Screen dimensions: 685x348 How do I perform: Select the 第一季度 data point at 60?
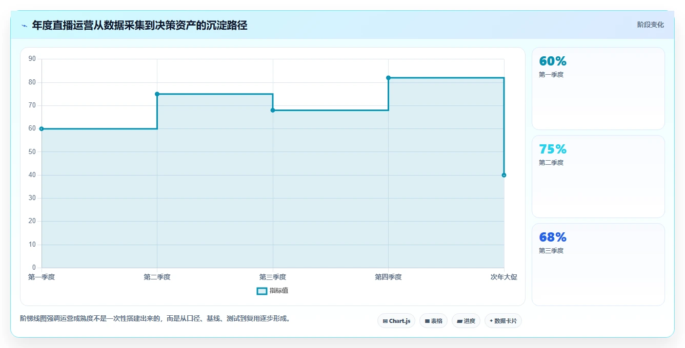point(42,128)
